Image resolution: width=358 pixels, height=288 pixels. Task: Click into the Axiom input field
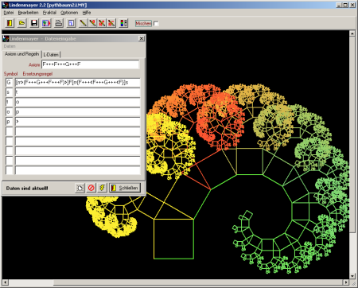coord(91,64)
